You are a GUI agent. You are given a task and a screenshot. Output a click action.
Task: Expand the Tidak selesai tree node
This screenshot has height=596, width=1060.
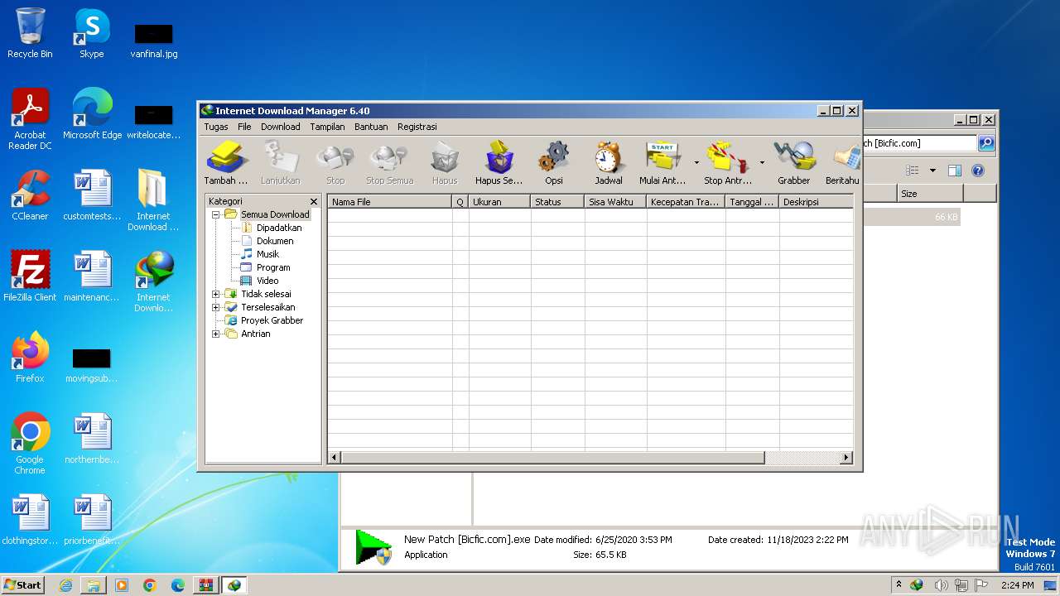(216, 294)
